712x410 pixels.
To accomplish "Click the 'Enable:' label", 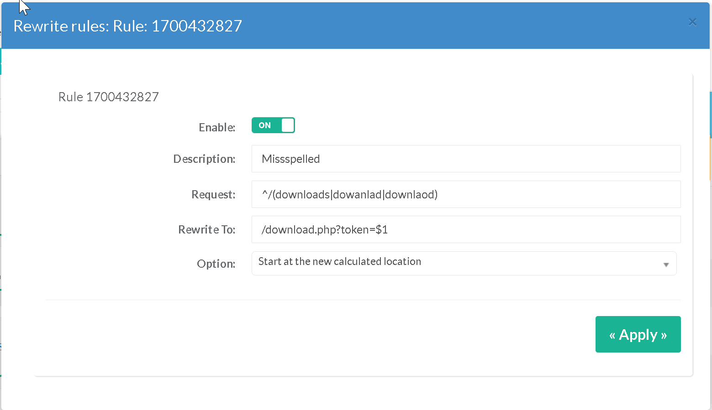I will point(217,127).
